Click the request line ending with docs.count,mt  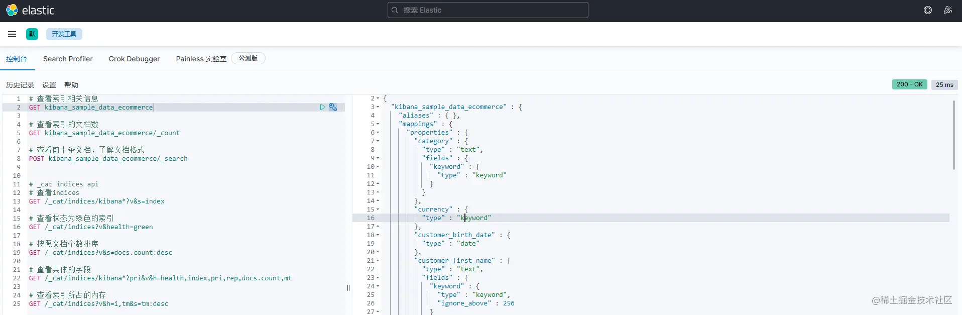[160, 278]
